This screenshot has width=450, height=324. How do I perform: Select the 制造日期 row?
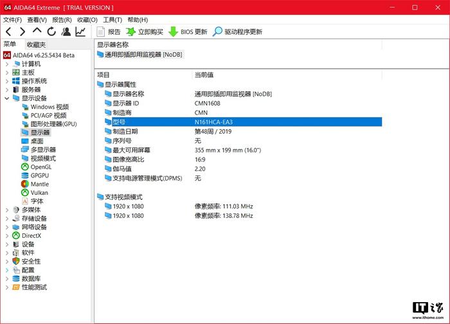(243, 131)
